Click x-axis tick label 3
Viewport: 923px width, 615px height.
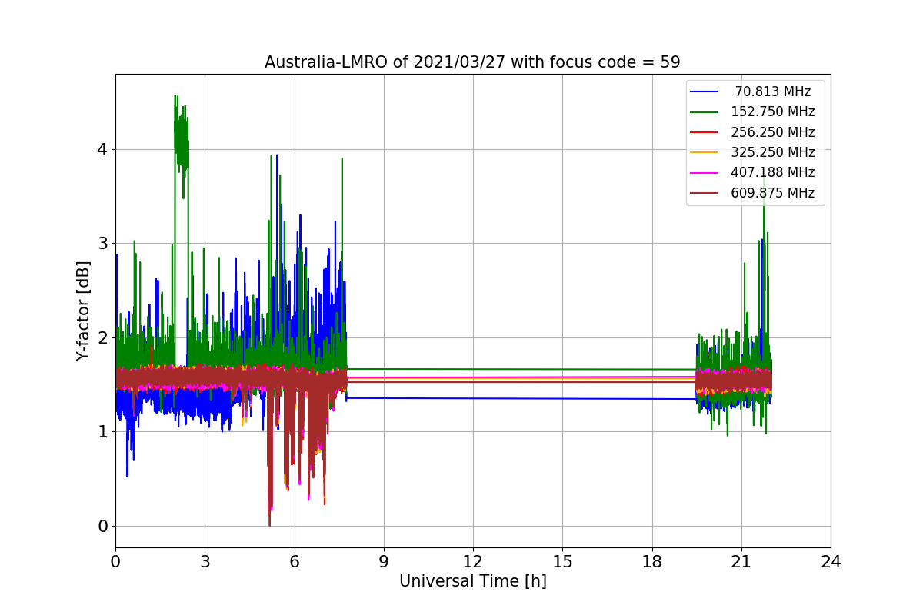205,561
